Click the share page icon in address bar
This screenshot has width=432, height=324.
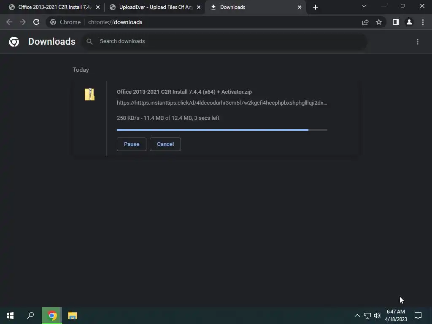point(365,22)
